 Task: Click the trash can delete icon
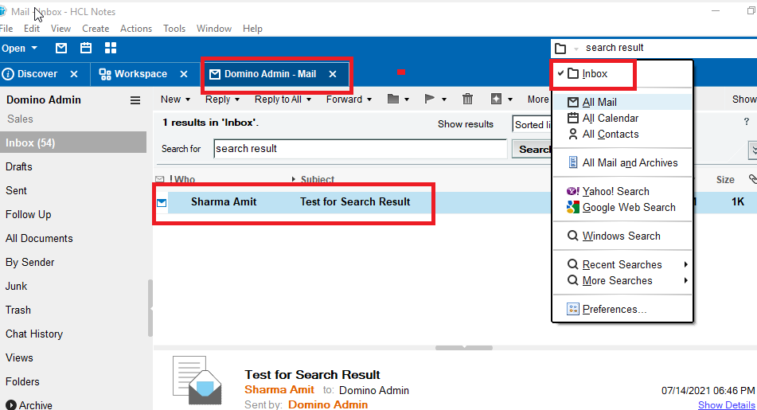coord(468,100)
